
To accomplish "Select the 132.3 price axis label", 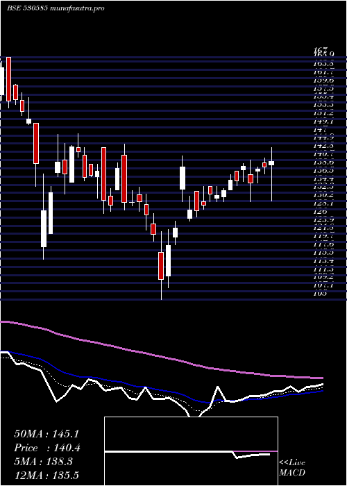I will (323, 187).
